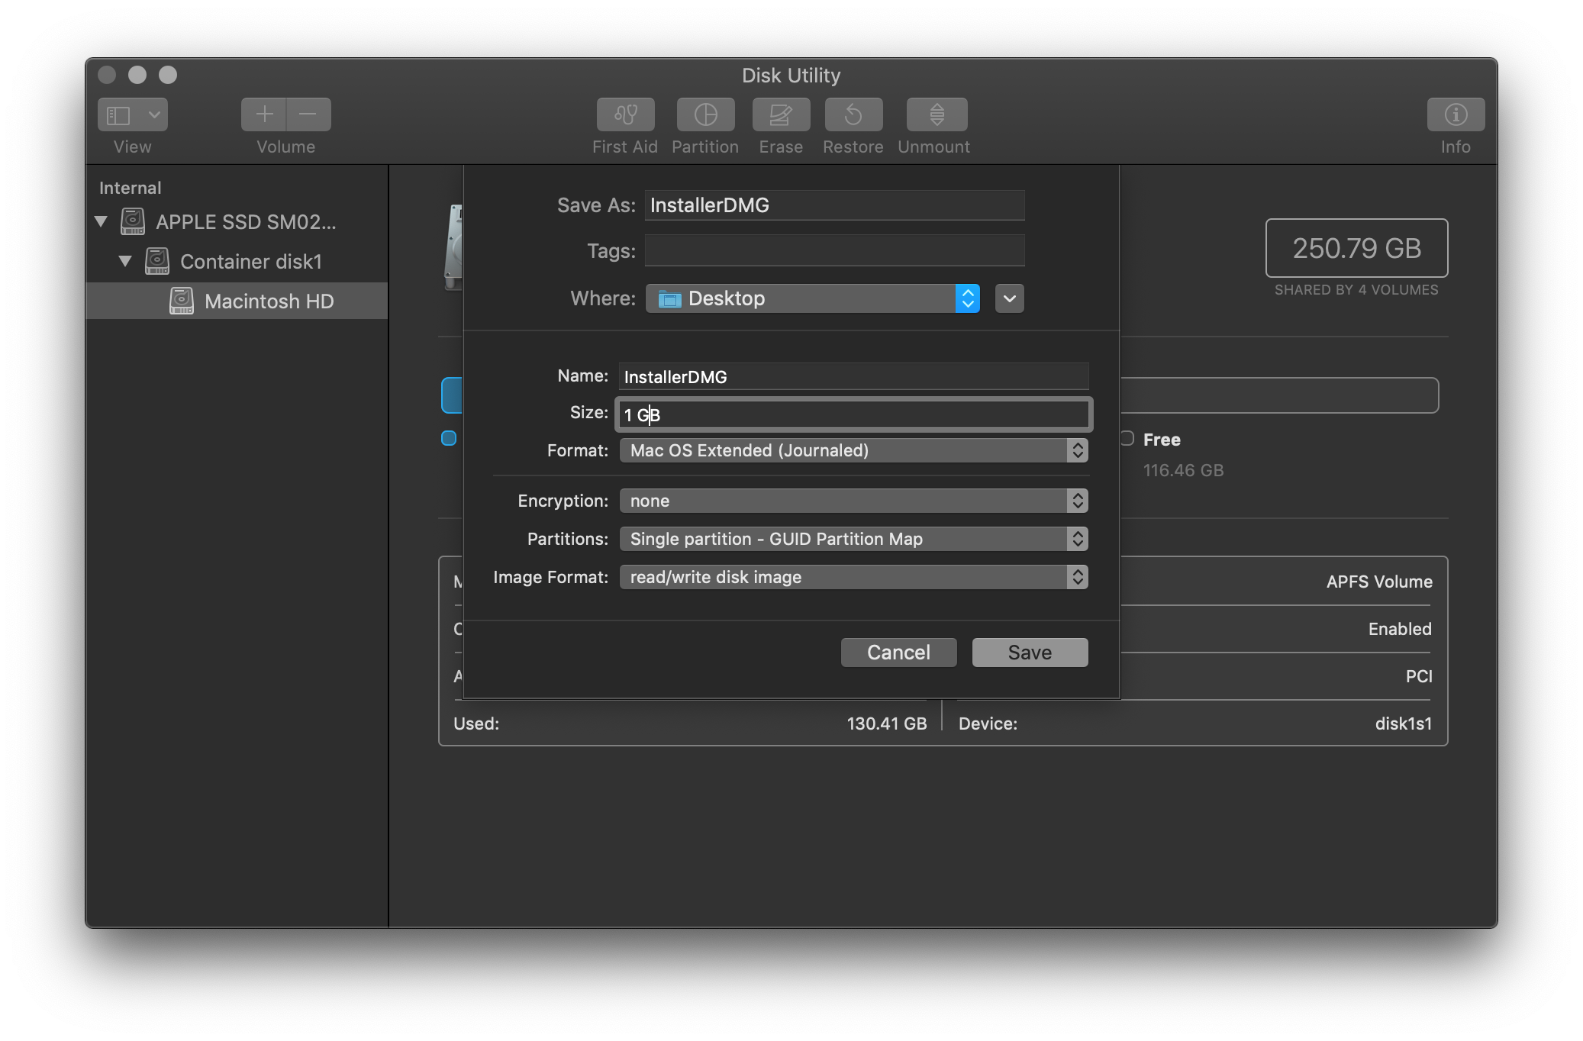Collapse the APPLE SSD disclosure triangle

[101, 222]
